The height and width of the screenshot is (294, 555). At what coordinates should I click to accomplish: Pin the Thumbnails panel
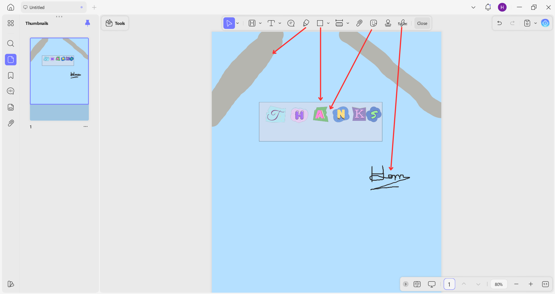[87, 23]
